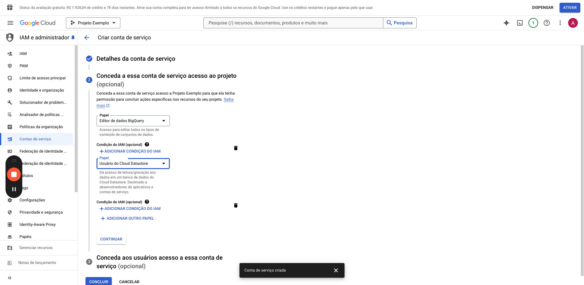
Task: Click the main page vertical scrollbar
Action: tap(582, 161)
